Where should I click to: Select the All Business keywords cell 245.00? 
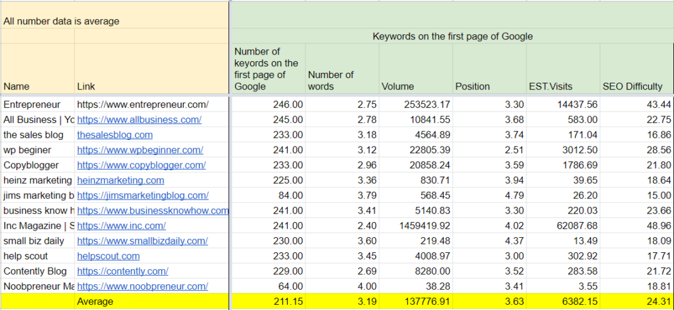(x=269, y=120)
